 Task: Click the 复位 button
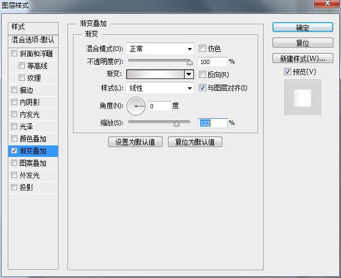(302, 43)
